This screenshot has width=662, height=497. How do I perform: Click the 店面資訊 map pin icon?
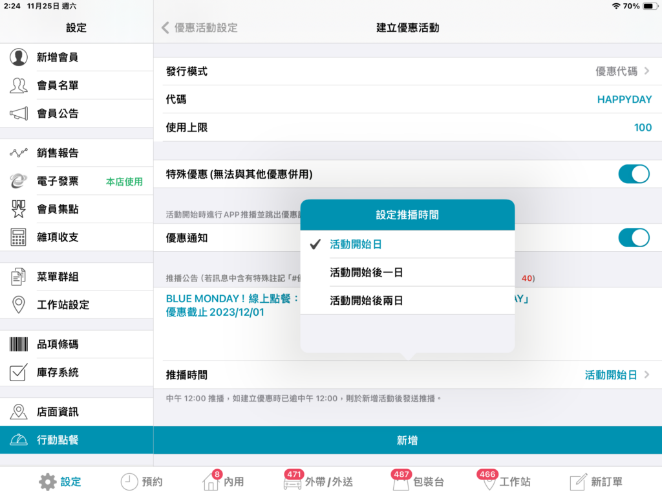pyautogui.click(x=19, y=412)
